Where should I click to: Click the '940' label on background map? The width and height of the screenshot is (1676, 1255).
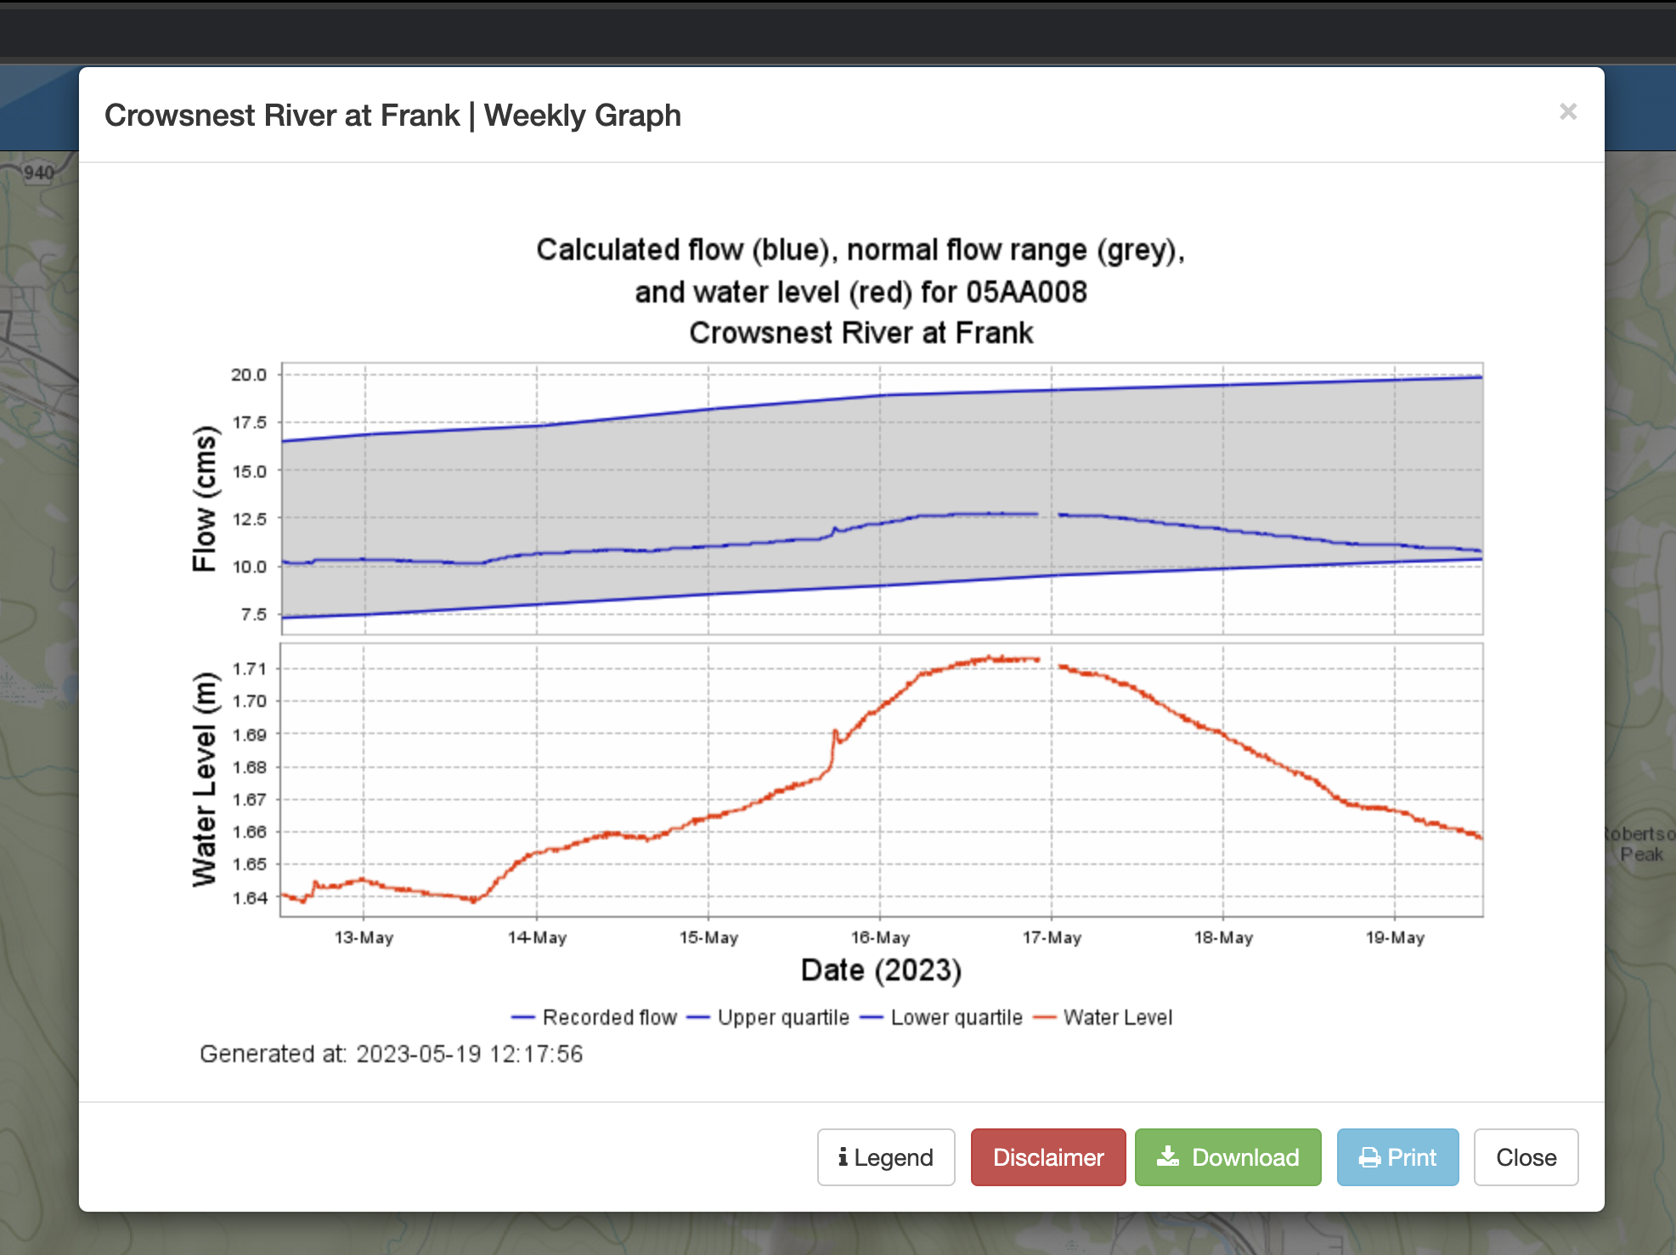pos(39,172)
